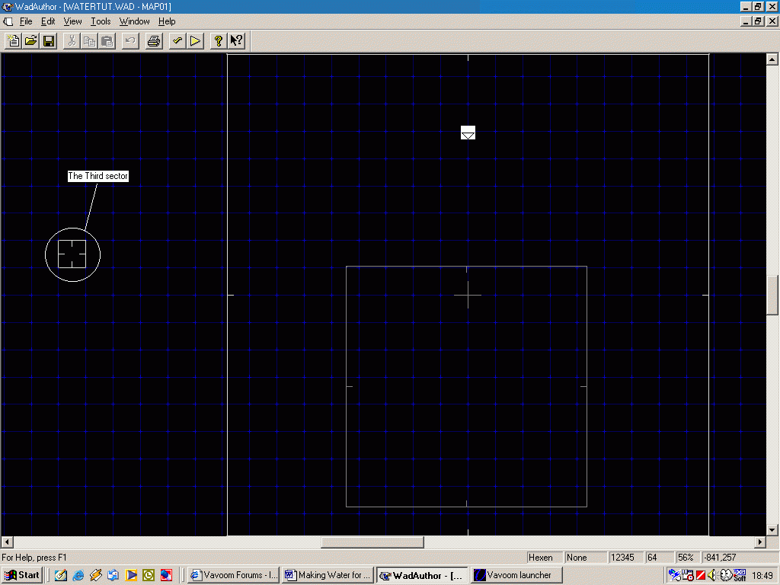Open the Edit menu
The image size is (780, 585).
(x=47, y=21)
